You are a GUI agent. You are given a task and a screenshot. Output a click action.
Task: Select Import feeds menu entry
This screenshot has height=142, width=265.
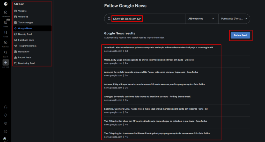tap(32, 57)
